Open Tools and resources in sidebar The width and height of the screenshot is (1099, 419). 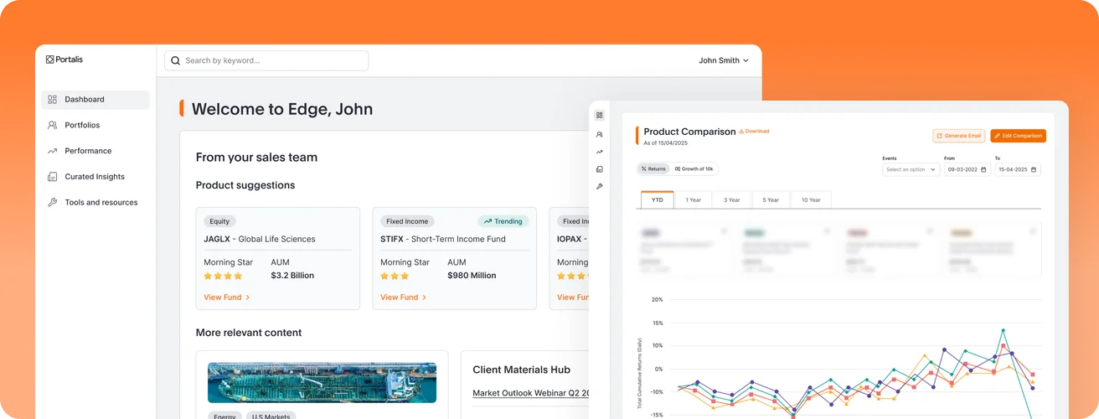[x=95, y=203]
